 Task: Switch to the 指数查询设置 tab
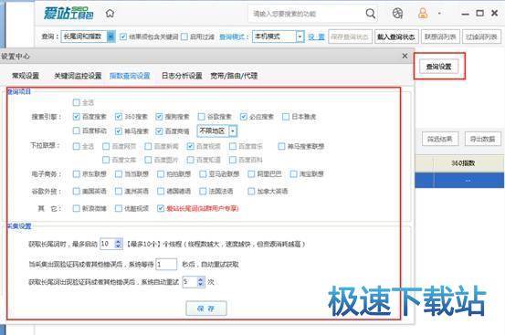pos(130,76)
